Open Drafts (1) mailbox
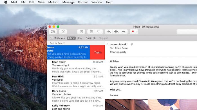197x110 pixels. click(x=91, y=38)
